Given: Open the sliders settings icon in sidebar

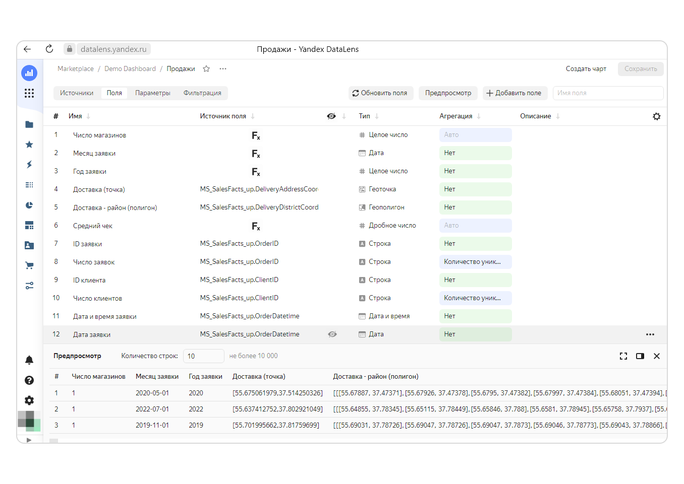Looking at the screenshot, I should point(29,286).
